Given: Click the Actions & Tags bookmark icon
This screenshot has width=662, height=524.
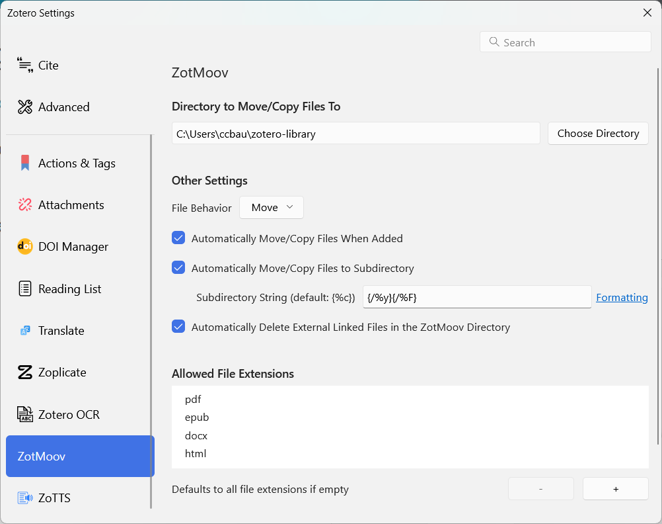Looking at the screenshot, I should coord(25,163).
